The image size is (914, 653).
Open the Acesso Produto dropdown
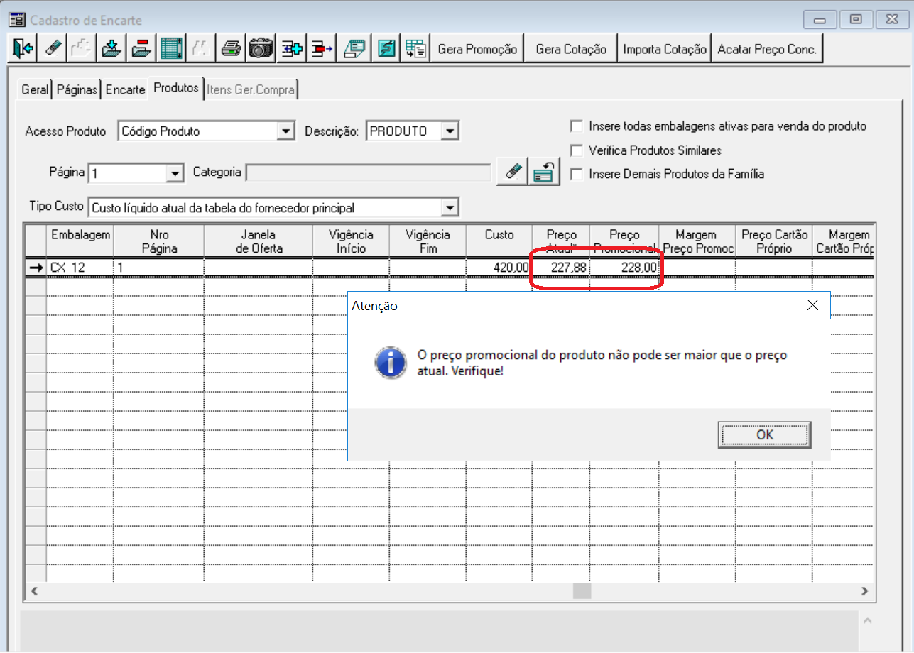tap(285, 131)
